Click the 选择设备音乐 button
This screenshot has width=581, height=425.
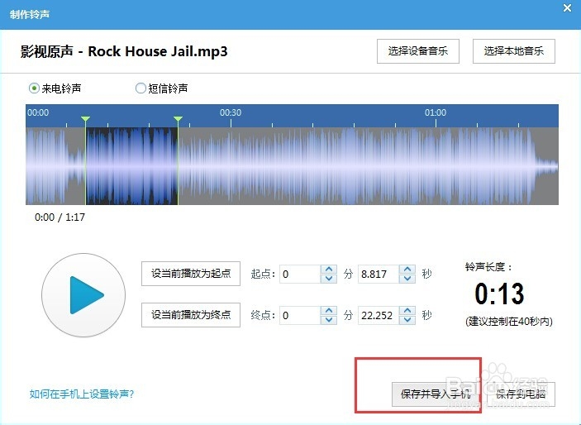coord(418,51)
